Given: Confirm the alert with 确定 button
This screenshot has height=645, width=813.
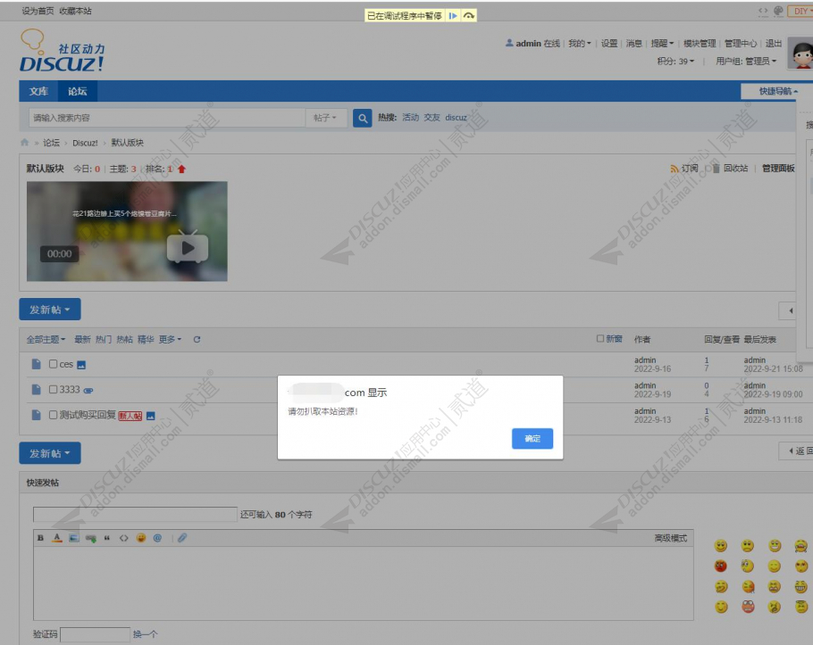Looking at the screenshot, I should coord(532,438).
